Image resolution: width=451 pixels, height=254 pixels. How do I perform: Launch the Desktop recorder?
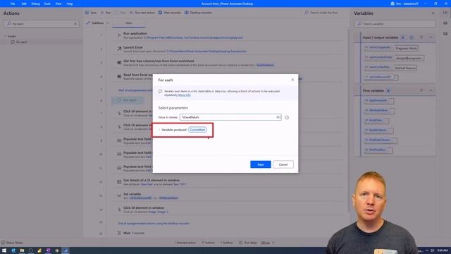point(198,13)
